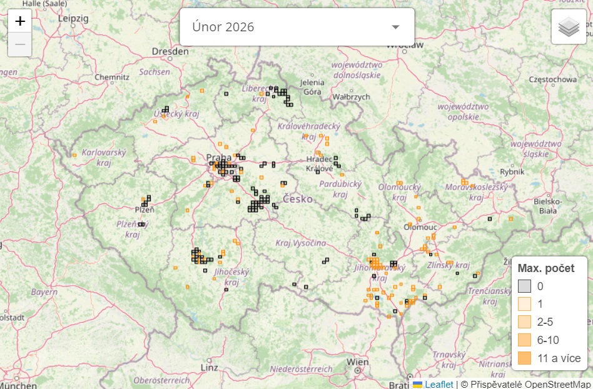Click the '11 a více' legend swatch

[524, 358]
